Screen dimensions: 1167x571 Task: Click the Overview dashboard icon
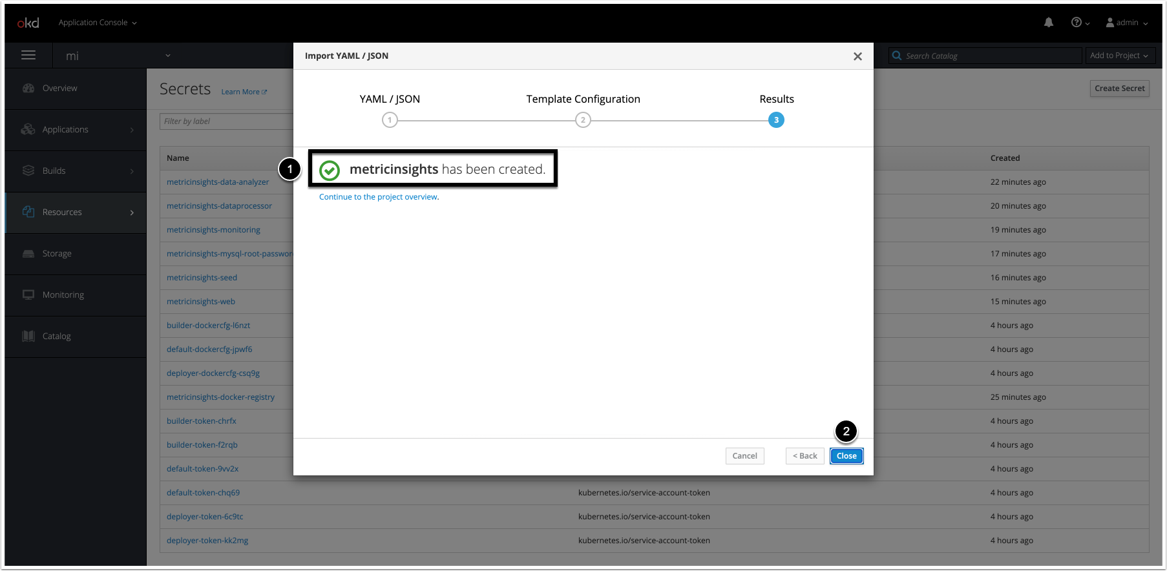click(x=28, y=88)
